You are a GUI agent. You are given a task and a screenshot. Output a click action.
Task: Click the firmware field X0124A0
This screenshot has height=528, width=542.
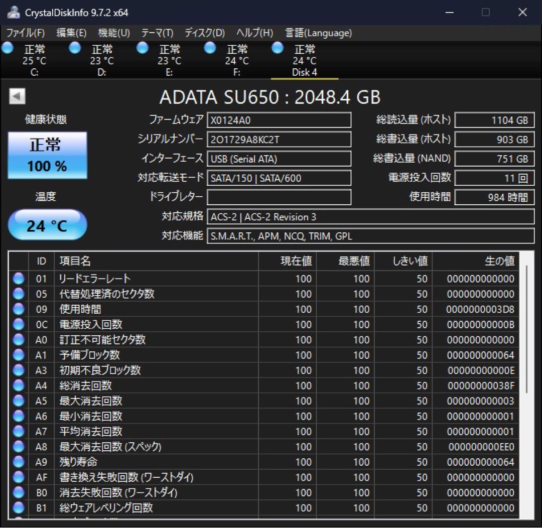pos(279,120)
